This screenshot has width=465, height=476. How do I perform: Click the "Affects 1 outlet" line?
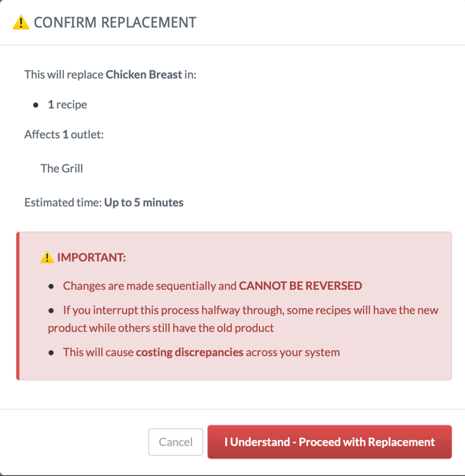[64, 134]
